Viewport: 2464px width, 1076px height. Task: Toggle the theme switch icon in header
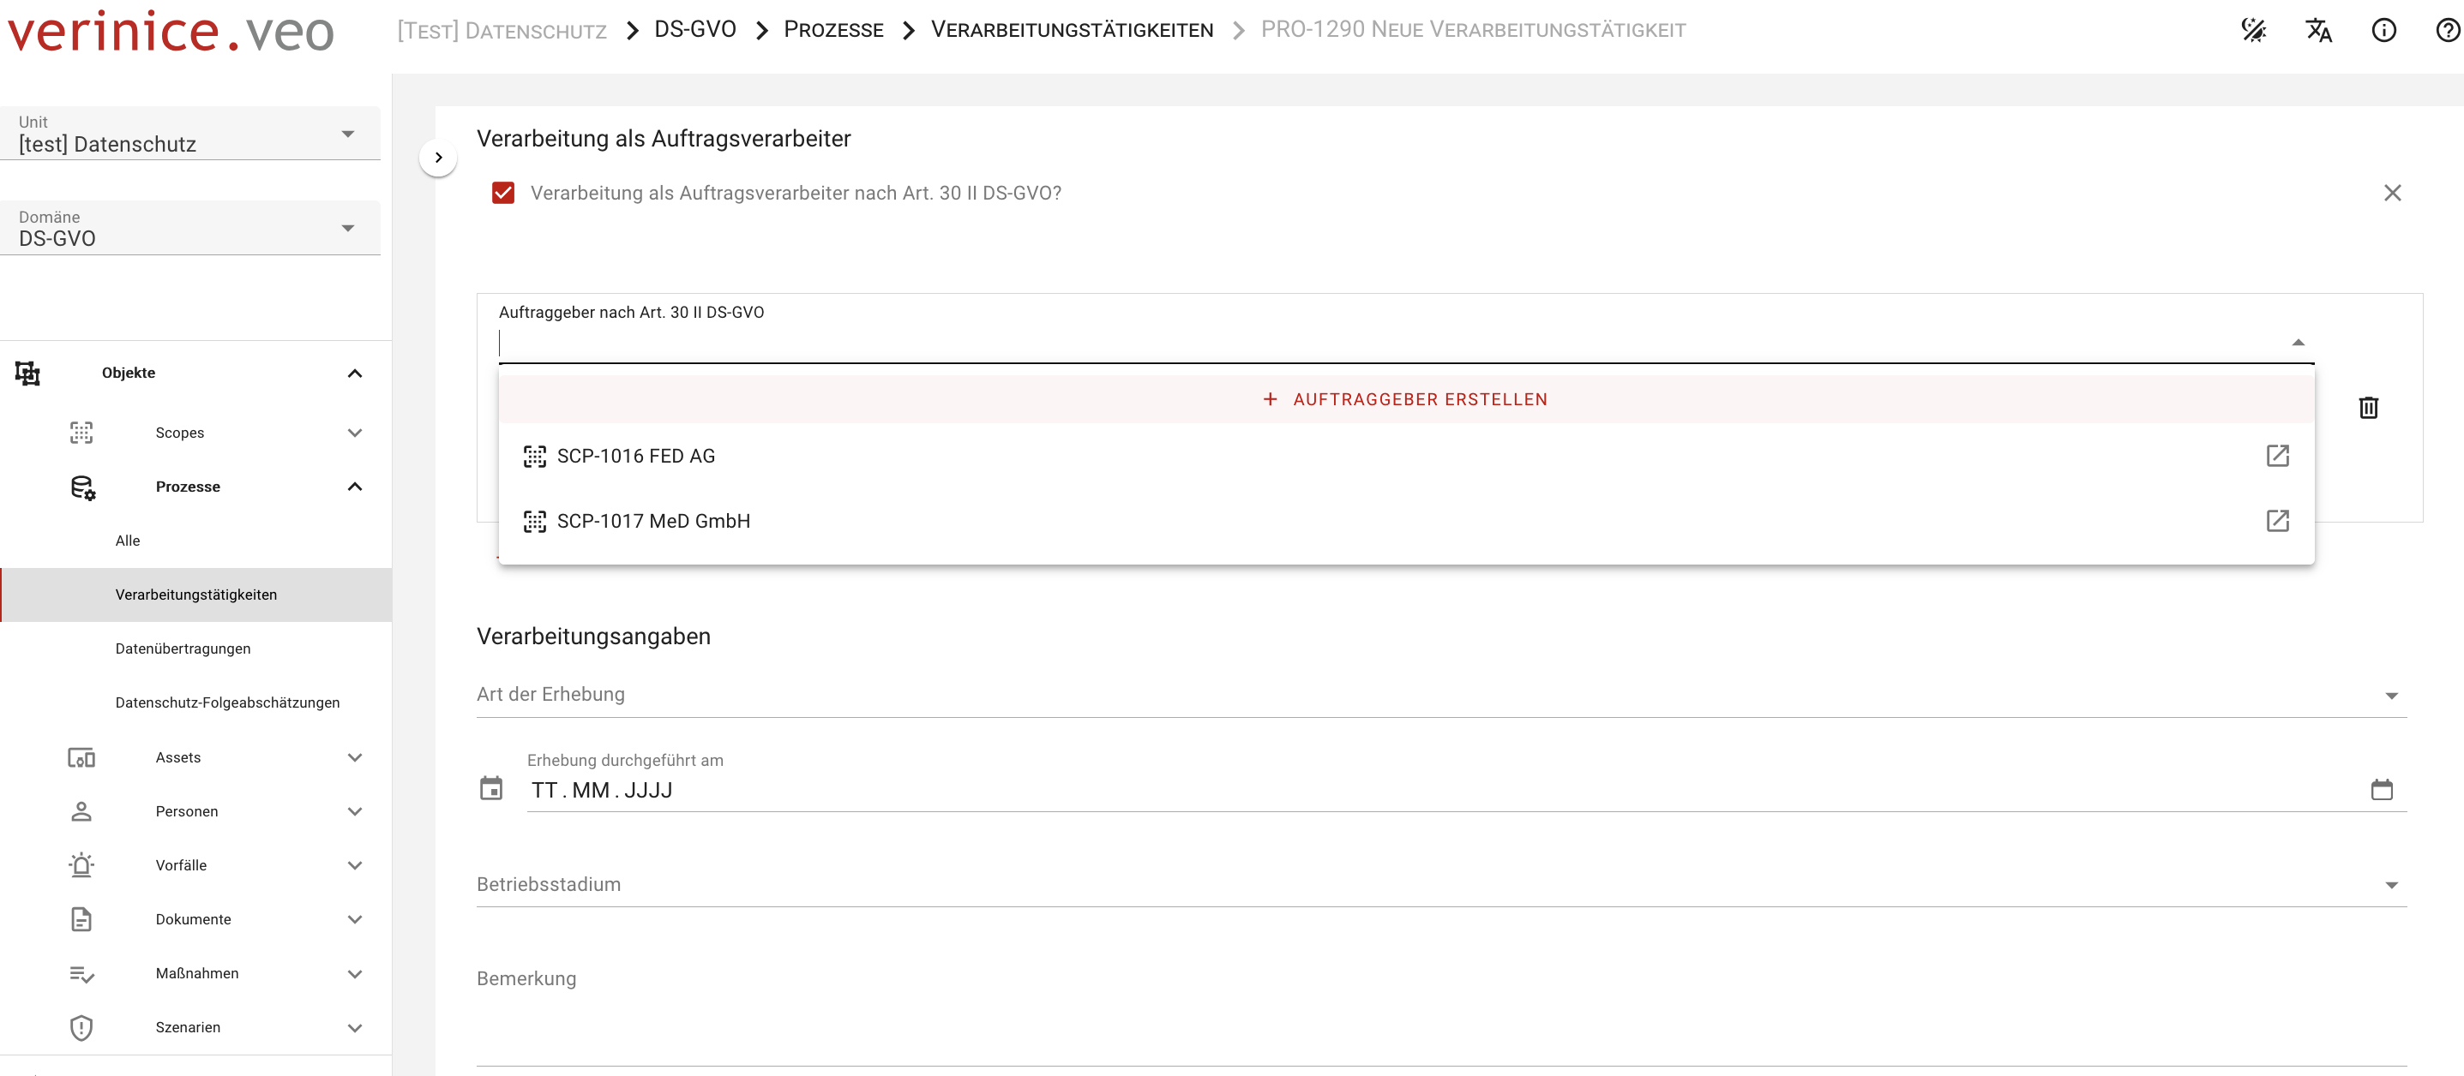(x=2252, y=31)
